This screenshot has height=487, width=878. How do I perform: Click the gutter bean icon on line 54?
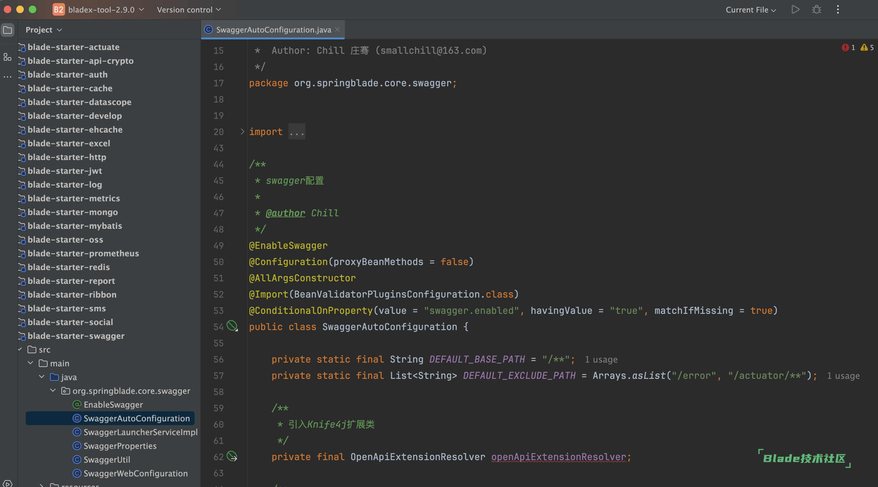point(232,326)
